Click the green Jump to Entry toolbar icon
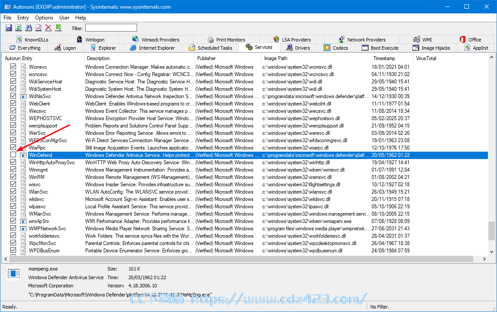 click(x=58, y=28)
